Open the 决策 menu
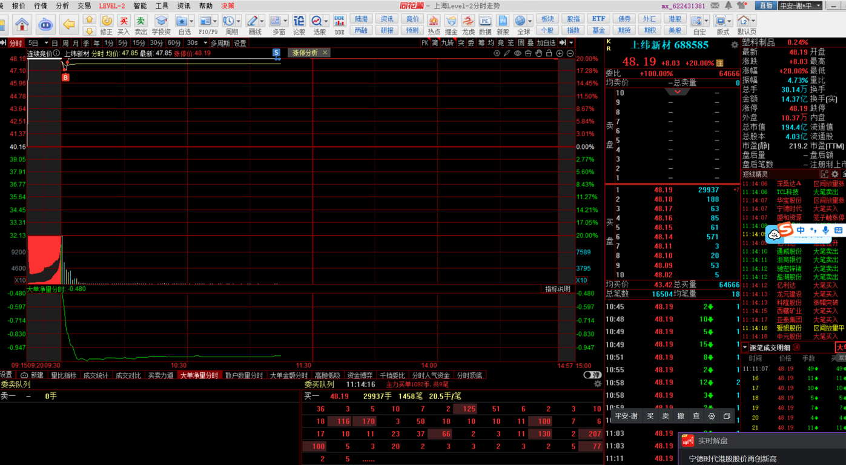The height and width of the screenshot is (465, 846). (x=228, y=5)
